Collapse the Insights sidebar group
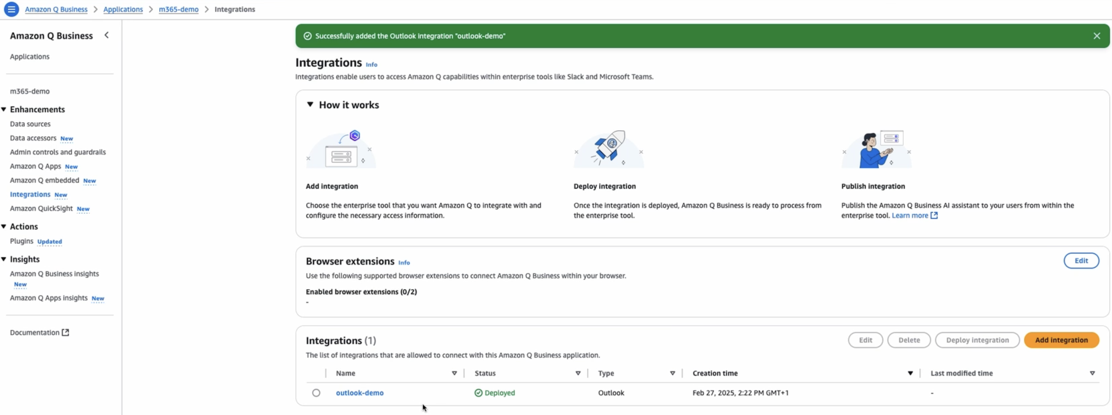Image resolution: width=1112 pixels, height=415 pixels. tap(4, 259)
